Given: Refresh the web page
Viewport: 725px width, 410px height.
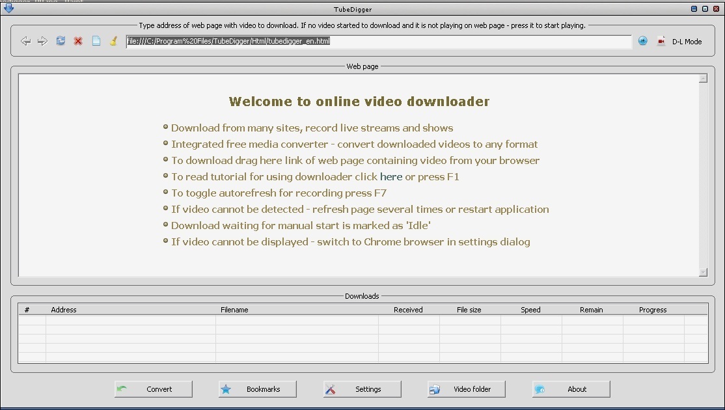Looking at the screenshot, I should (61, 41).
